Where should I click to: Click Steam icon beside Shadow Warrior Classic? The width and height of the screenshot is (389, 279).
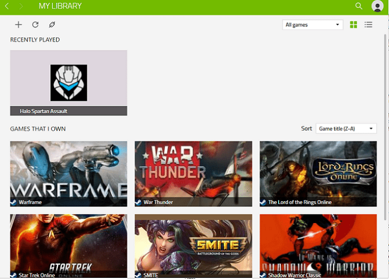263,275
